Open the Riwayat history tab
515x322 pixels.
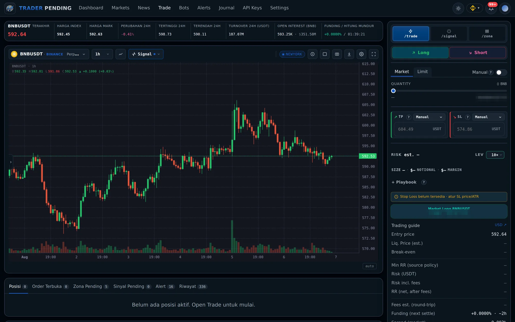[193, 286]
